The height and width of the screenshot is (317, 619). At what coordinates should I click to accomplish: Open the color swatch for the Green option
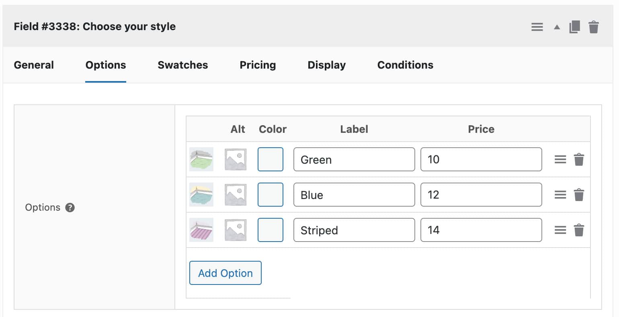pos(270,159)
